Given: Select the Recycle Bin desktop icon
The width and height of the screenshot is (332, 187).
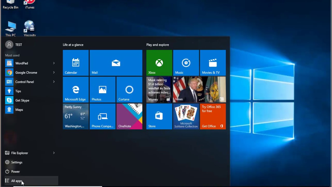Looking at the screenshot, I should [10, 5].
